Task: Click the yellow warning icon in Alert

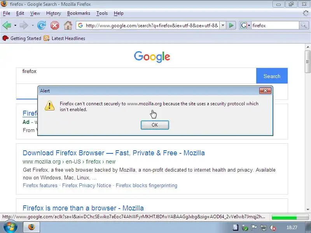Action: tap(50, 106)
